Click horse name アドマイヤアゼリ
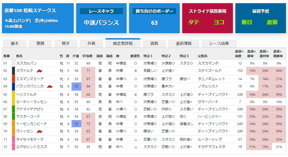The width and height of the screenshot is (288, 157). 30,109
